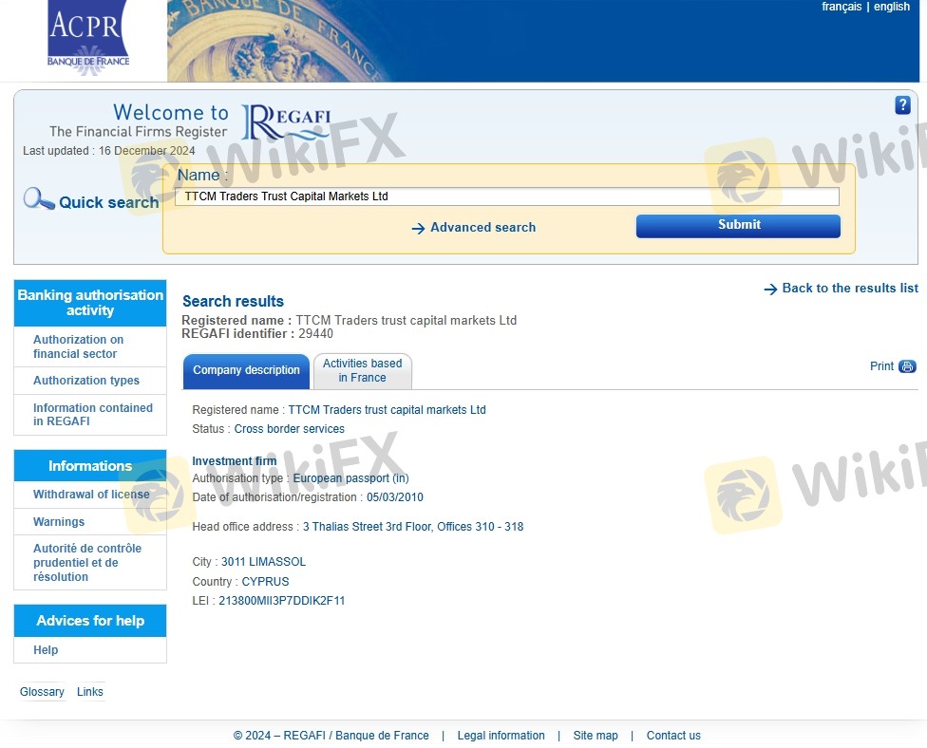Go back to the results list
Viewport: 927px width, 748px height.
(849, 288)
